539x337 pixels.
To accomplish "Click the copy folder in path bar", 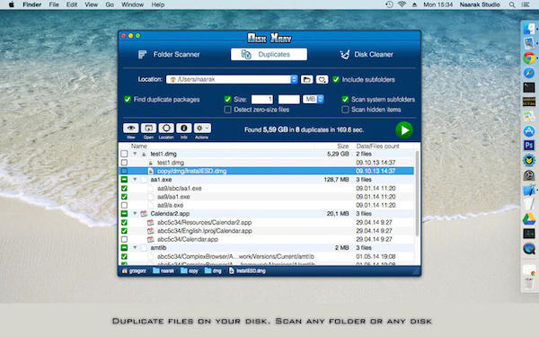I will click(x=190, y=271).
